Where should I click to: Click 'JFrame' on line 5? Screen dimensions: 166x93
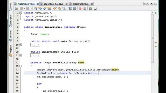81,27
